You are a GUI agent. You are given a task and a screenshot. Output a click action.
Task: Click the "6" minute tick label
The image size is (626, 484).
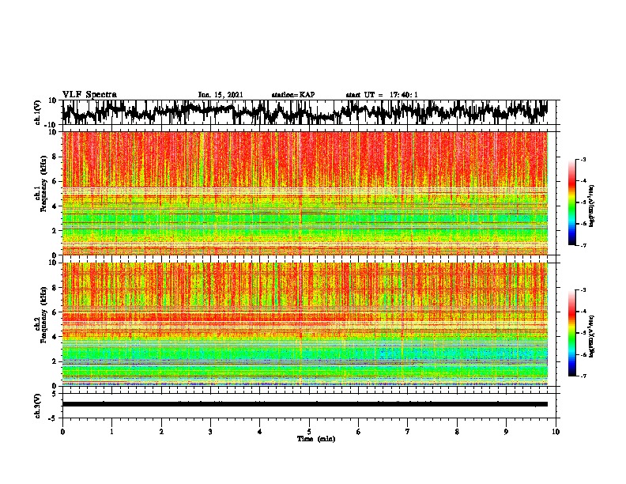(359, 432)
